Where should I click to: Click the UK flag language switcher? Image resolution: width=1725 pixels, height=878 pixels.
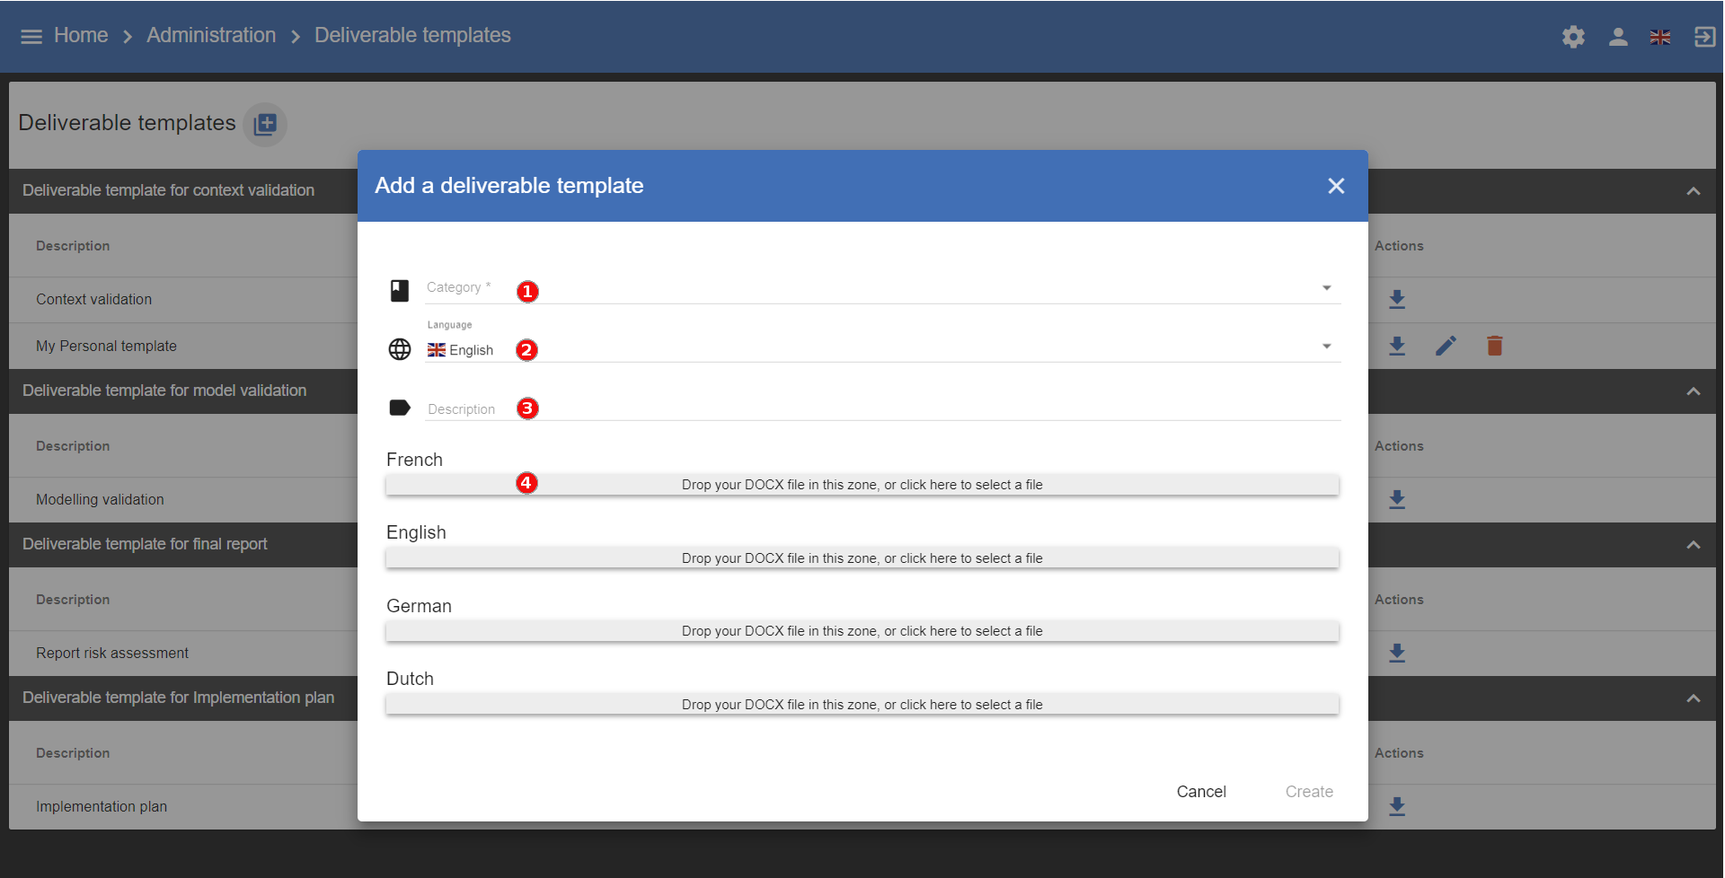(1660, 37)
